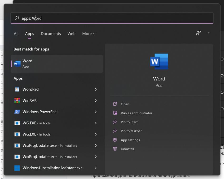Expand the WinRAR result arrow
The height and width of the screenshot is (179, 224).
pyautogui.click(x=96, y=101)
